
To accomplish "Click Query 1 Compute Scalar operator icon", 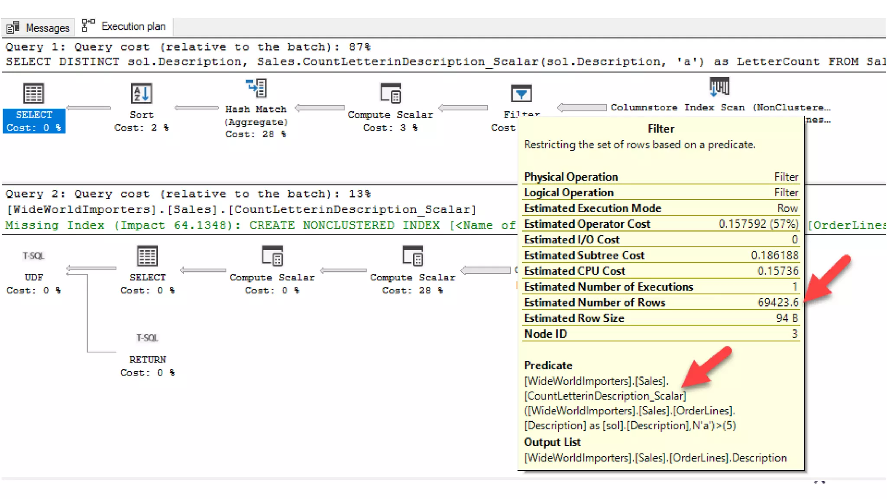I will (391, 93).
